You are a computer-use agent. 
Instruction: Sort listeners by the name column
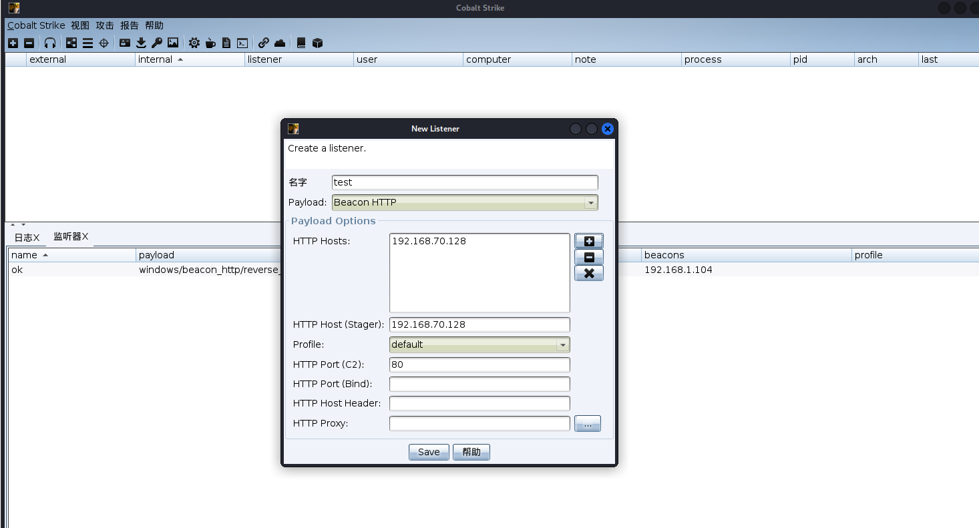coord(71,255)
